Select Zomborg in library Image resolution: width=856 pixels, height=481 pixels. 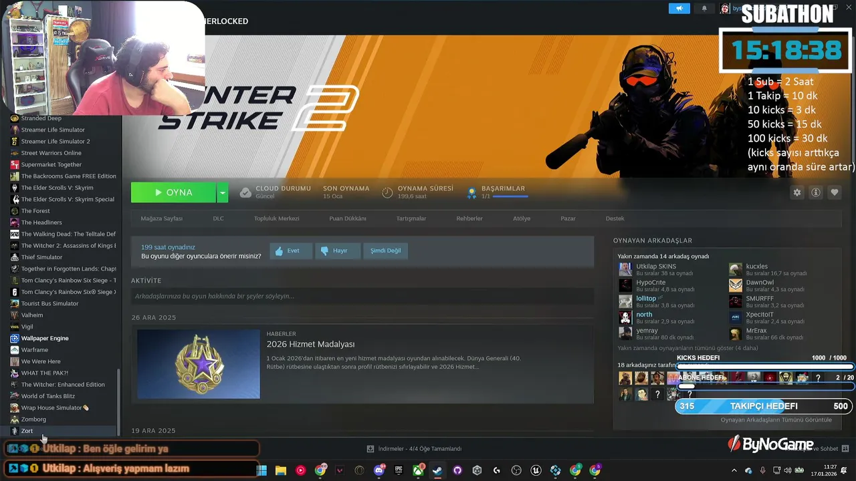click(x=33, y=420)
